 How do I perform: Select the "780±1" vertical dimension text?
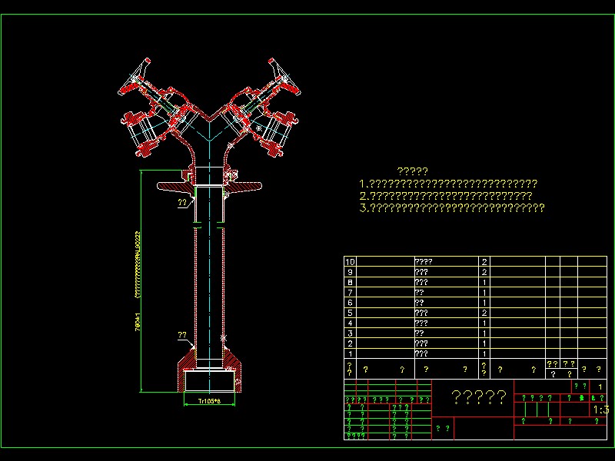(x=138, y=322)
